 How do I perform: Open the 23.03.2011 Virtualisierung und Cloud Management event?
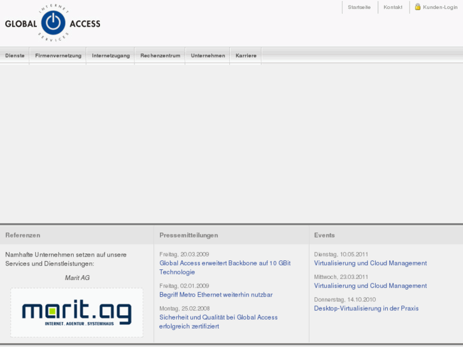(370, 286)
